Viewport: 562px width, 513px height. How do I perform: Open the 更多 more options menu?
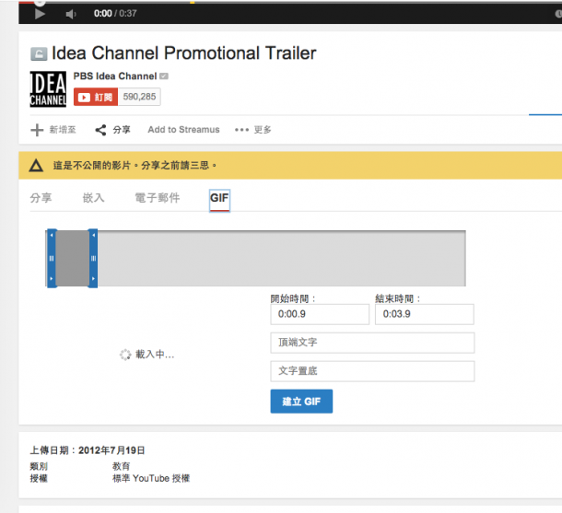click(252, 130)
